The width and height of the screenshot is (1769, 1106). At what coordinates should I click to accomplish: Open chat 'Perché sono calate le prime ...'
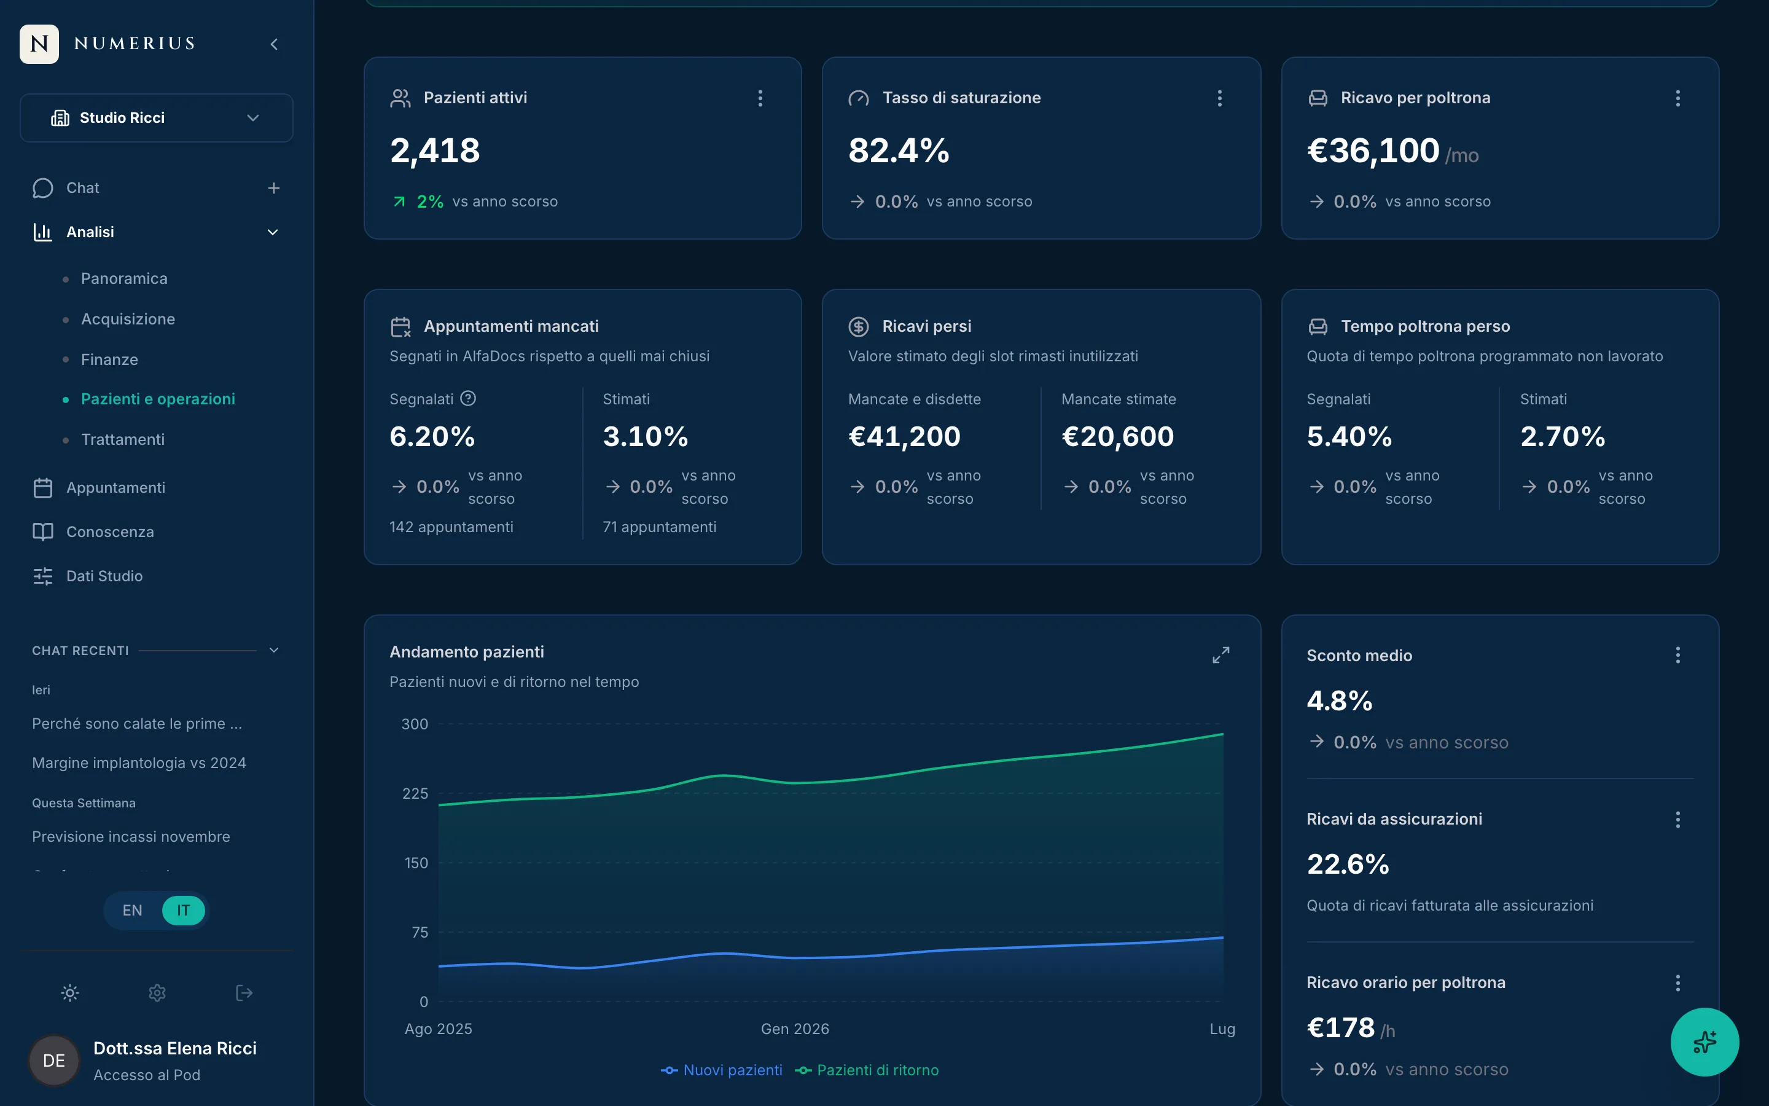point(137,723)
